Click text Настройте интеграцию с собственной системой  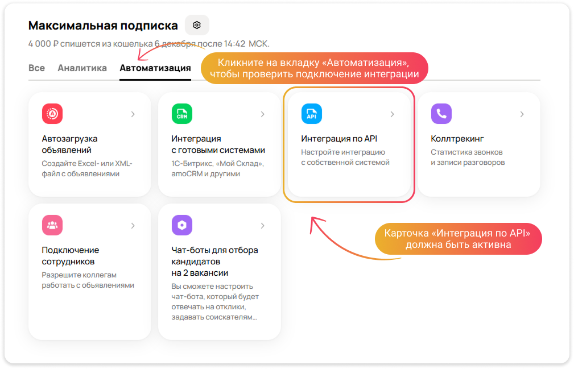[345, 157]
